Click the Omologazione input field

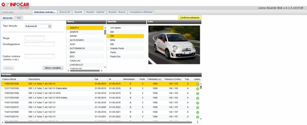point(40,44)
